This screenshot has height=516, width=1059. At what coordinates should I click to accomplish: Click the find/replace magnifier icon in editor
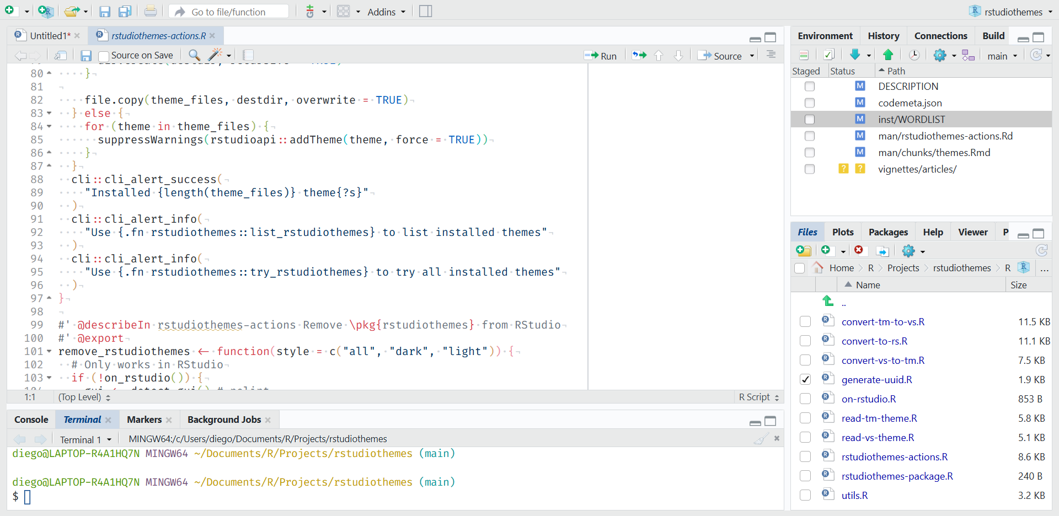tap(194, 55)
